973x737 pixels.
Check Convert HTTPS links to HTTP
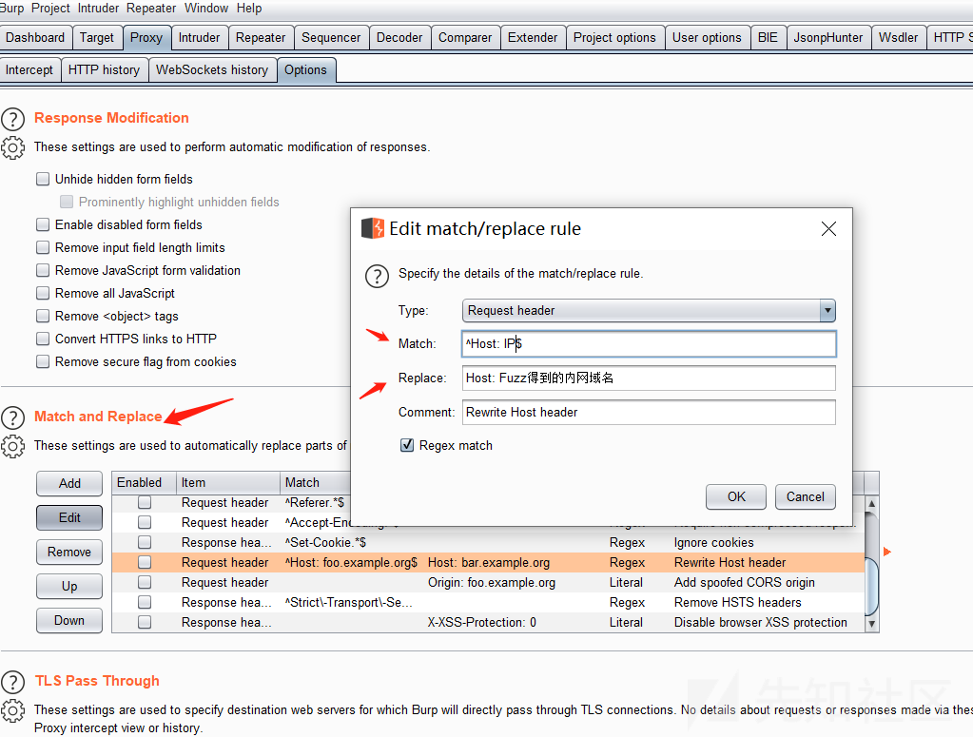(x=43, y=339)
